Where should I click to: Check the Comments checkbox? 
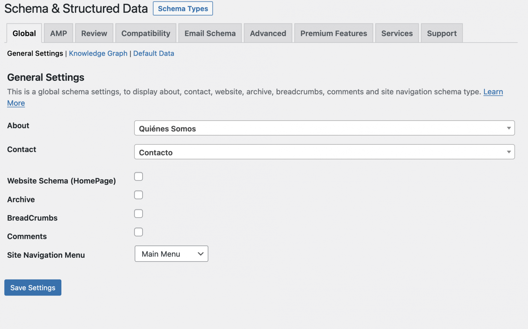(139, 232)
